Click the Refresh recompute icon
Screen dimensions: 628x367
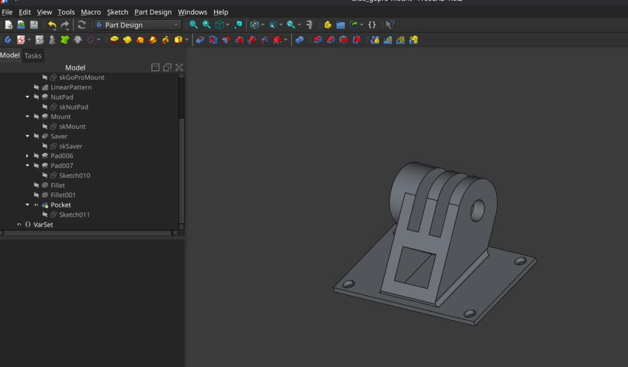pyautogui.click(x=81, y=25)
